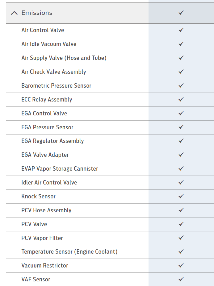Click the Barometric Pressure Sensor checkmark
The image size is (214, 286).
pyautogui.click(x=181, y=85)
